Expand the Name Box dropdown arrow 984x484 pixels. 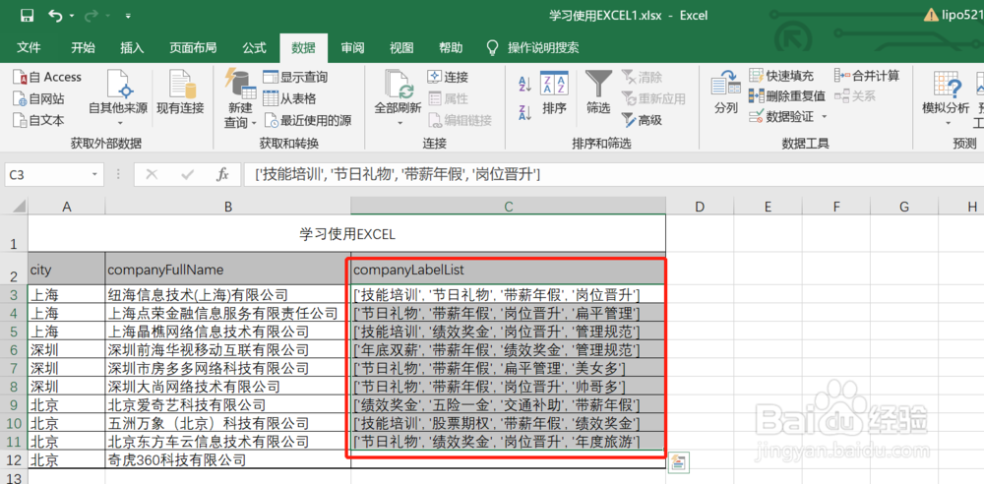click(x=94, y=175)
